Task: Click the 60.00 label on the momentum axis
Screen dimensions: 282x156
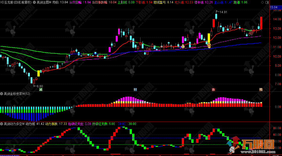Action: (277, 135)
